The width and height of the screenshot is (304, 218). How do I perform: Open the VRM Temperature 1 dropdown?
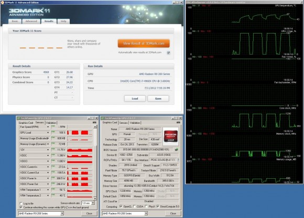click(x=48, y=190)
